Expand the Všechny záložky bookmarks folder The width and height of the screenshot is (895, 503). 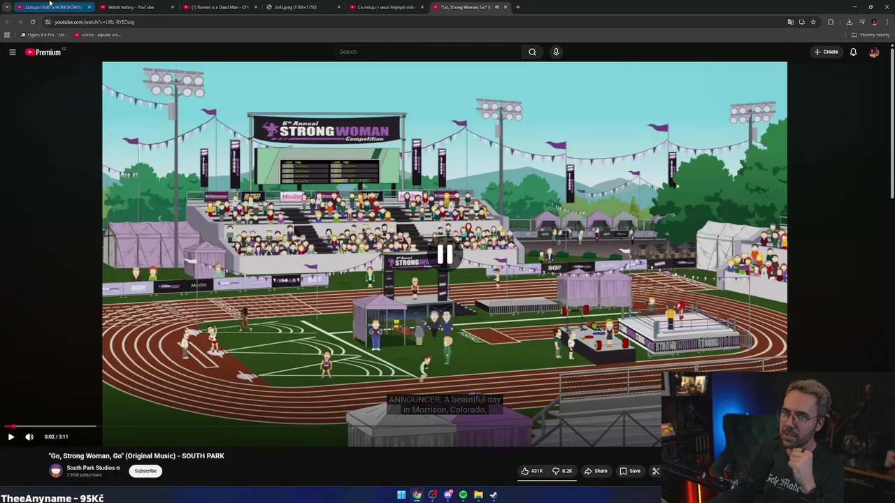click(871, 35)
